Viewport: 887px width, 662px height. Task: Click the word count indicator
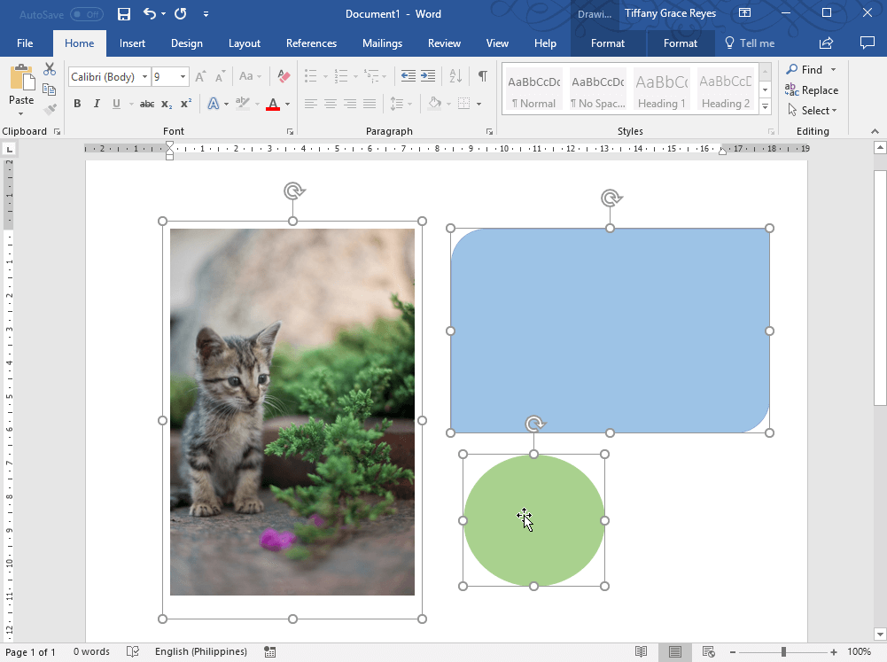[x=91, y=651]
